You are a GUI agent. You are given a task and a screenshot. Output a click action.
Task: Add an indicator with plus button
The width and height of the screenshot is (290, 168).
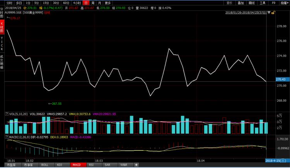click(x=136, y=165)
